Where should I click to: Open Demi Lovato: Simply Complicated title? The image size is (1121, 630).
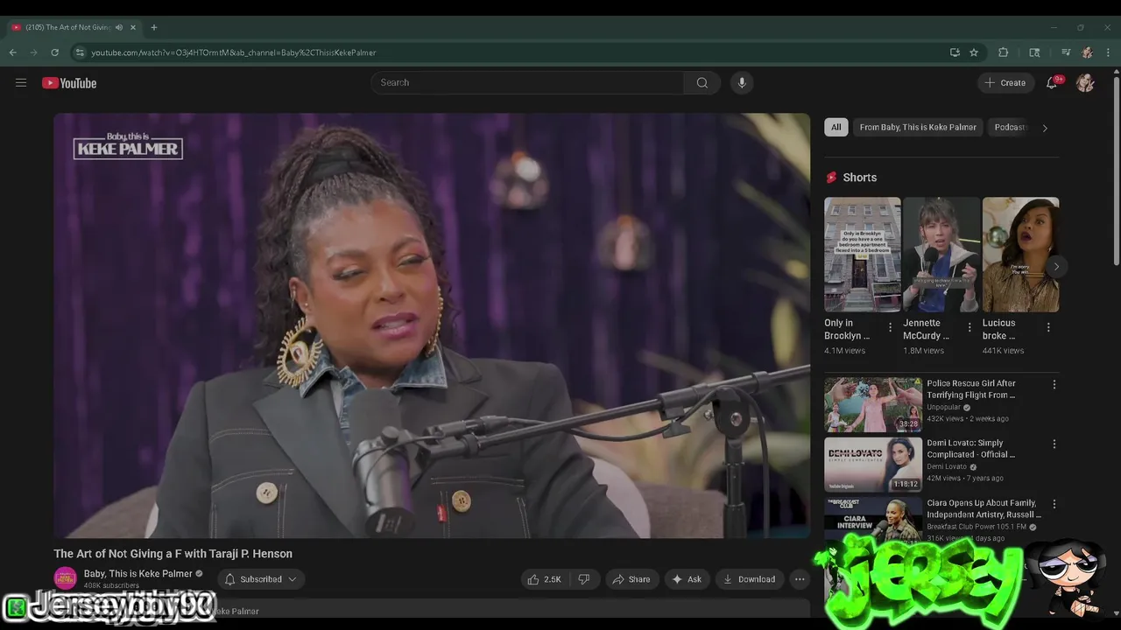(971, 449)
